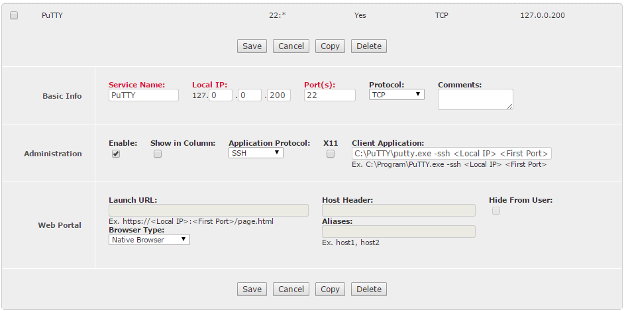The image size is (624, 312).
Task: Tick the PuTTY row selection checkbox
Action: (14, 15)
